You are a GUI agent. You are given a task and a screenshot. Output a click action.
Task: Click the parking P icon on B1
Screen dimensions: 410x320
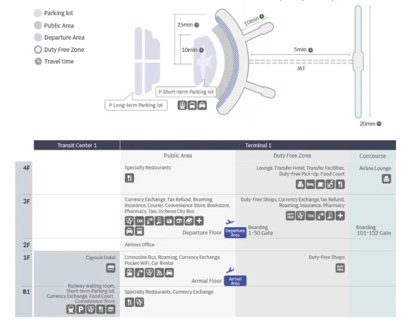[81, 309]
